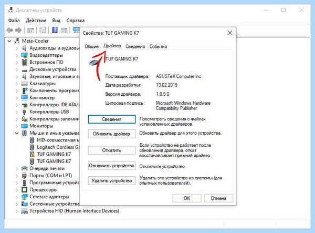Click the Контроллеры USB plug icon
The width and height of the screenshot is (315, 233).
pyautogui.click(x=24, y=112)
